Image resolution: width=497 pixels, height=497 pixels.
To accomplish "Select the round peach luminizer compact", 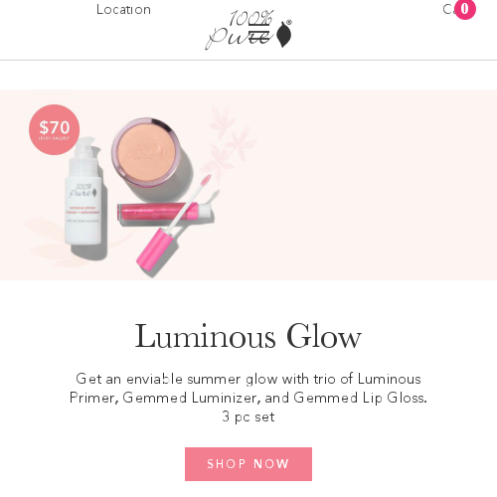I will [x=146, y=152].
